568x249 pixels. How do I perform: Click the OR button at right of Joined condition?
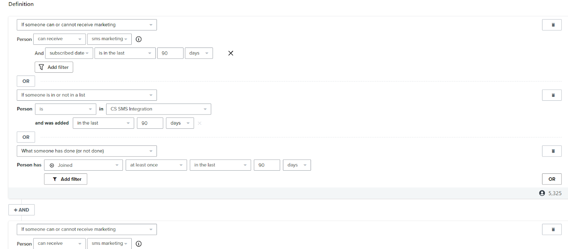552,179
